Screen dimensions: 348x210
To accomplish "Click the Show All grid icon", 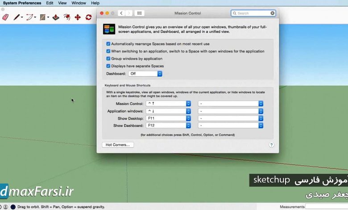I will pos(139,13).
